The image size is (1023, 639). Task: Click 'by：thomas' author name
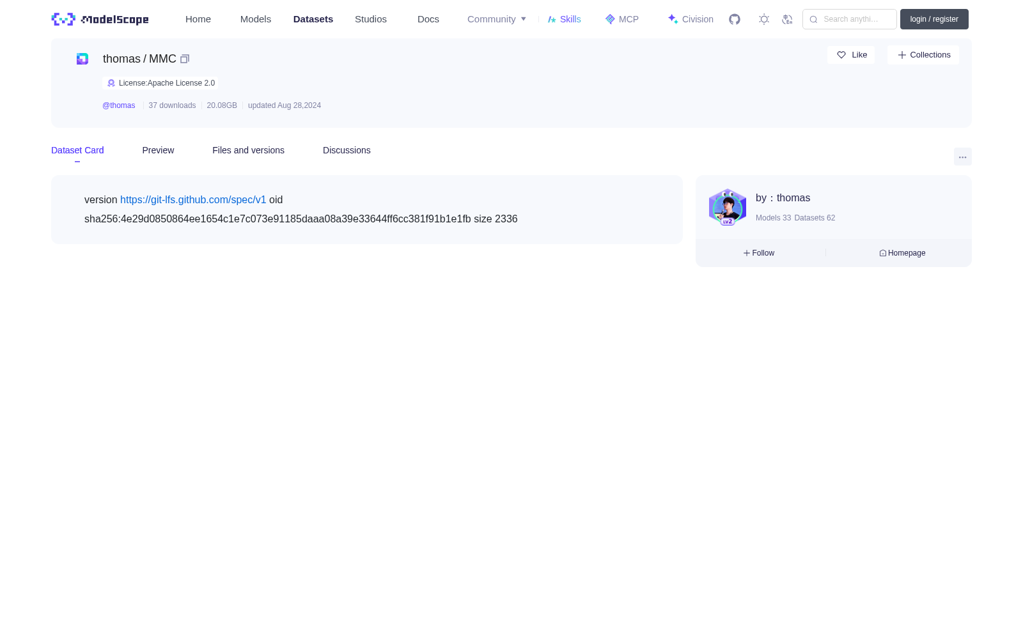click(783, 198)
